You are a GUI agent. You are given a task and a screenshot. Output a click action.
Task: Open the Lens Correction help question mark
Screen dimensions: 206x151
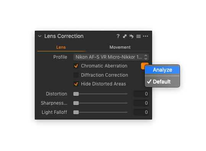pos(118,36)
